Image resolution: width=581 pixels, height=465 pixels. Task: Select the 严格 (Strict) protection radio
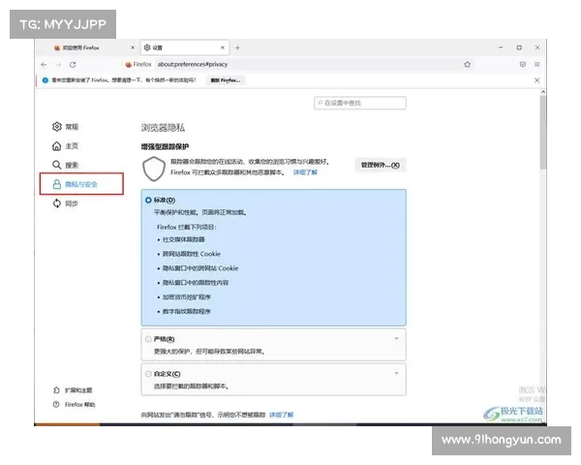coord(148,339)
